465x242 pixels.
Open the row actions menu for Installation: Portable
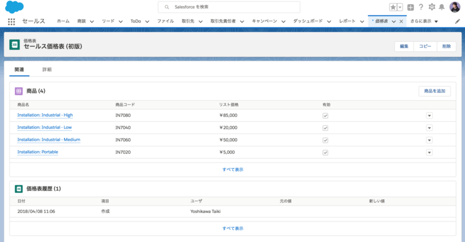(x=429, y=152)
